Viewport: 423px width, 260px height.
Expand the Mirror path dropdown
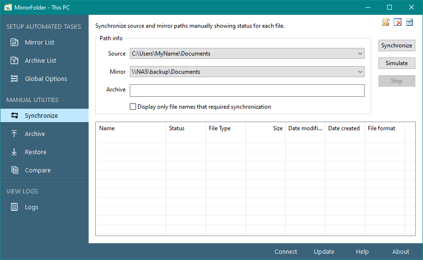point(360,72)
